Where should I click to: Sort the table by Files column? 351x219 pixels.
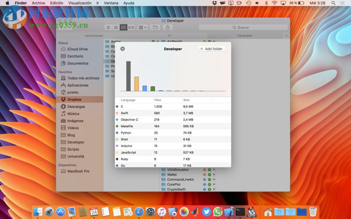click(x=158, y=100)
